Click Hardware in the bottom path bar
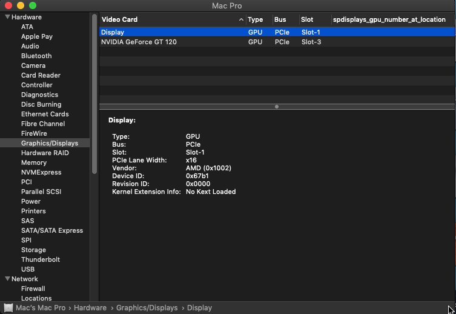The image size is (456, 314). coord(91,308)
